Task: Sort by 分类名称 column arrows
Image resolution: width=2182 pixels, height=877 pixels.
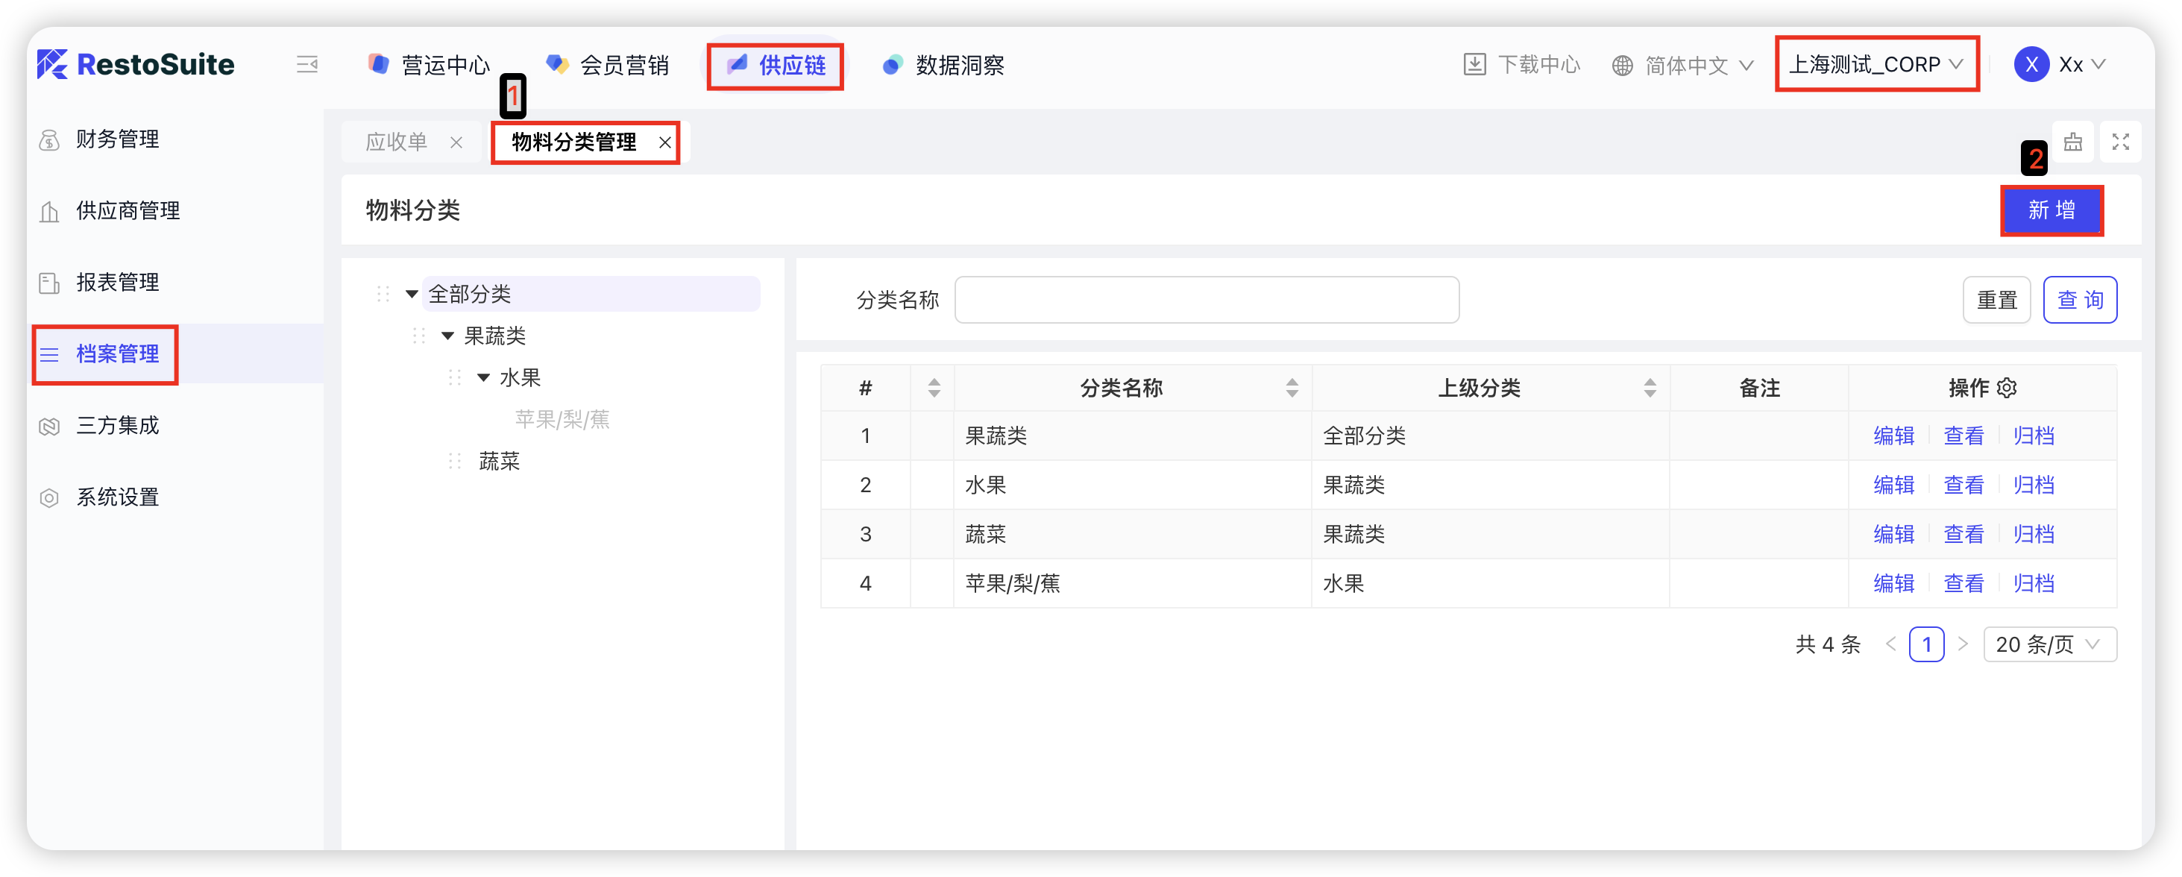Action: pyautogui.click(x=1292, y=388)
